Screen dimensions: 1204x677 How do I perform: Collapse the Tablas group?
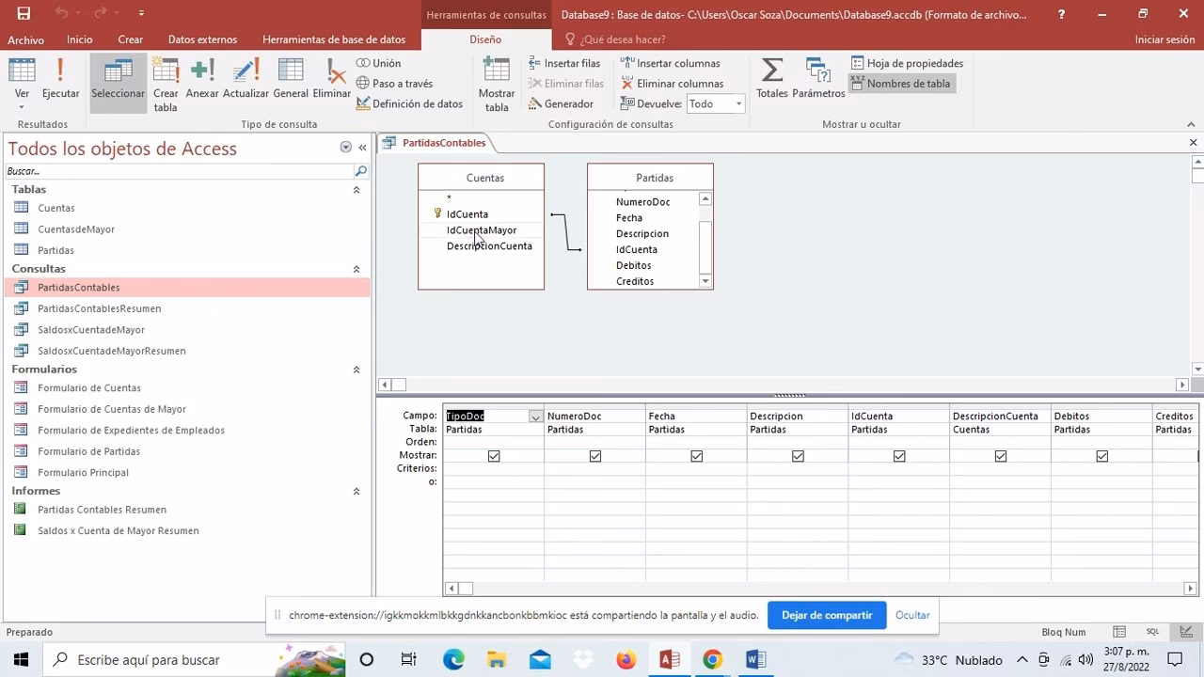coord(356,190)
